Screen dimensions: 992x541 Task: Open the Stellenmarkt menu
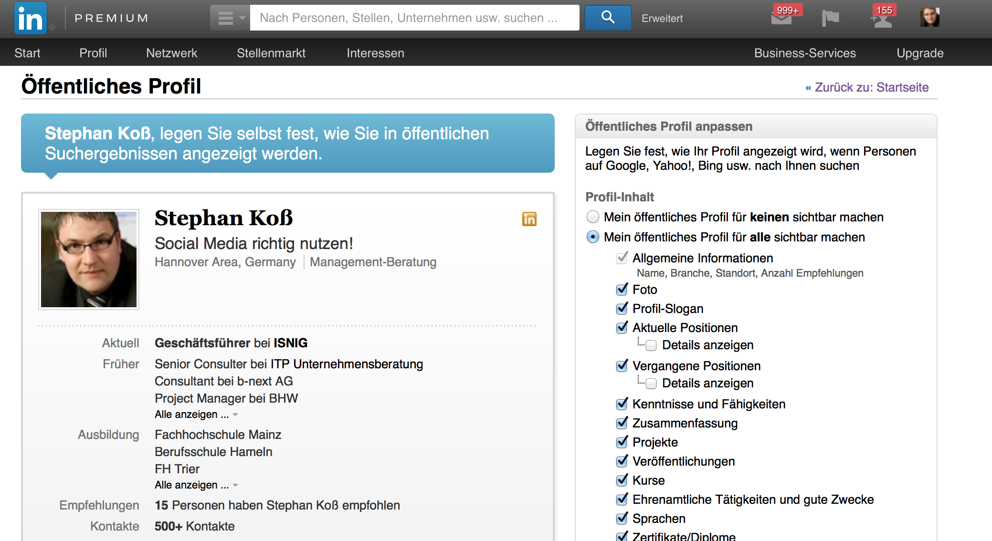pos(271,53)
